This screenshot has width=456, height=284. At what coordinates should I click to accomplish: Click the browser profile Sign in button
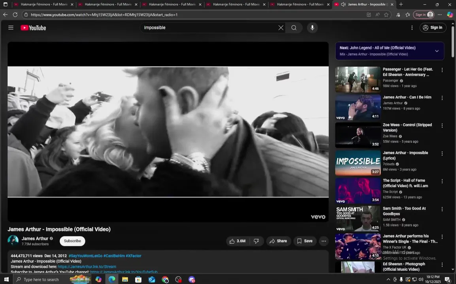tap(424, 15)
